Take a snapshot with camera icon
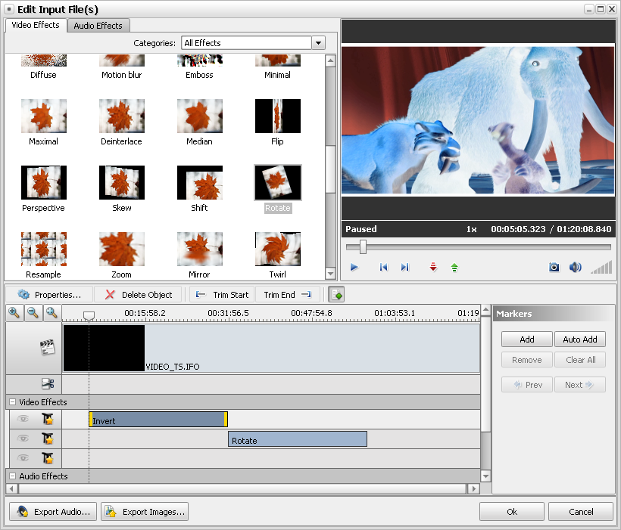Screen dimensions: 621x530 (x=554, y=268)
